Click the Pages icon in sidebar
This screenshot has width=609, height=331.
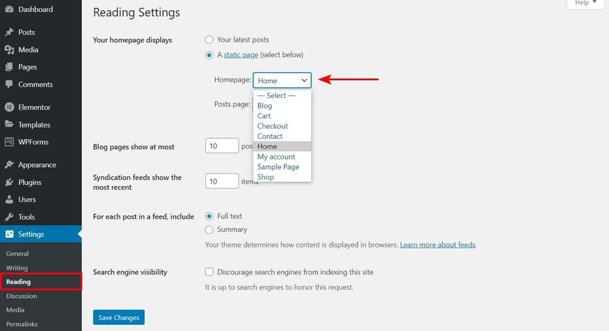click(x=9, y=67)
